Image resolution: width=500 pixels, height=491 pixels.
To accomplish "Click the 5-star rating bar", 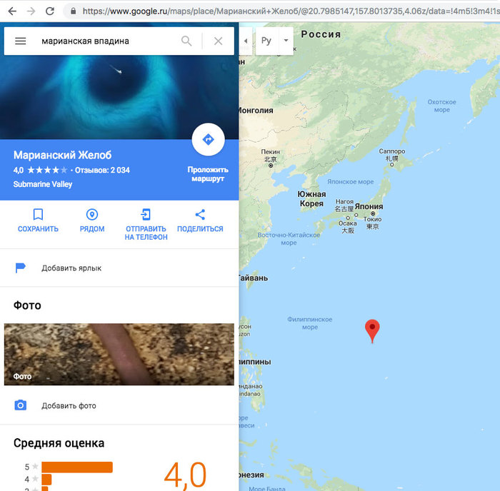I will [x=77, y=467].
